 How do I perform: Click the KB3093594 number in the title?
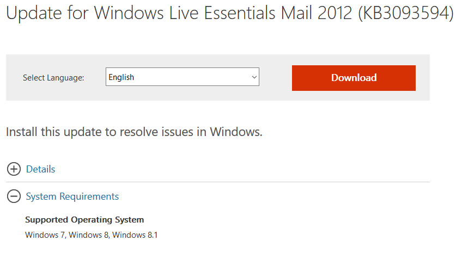click(x=406, y=13)
